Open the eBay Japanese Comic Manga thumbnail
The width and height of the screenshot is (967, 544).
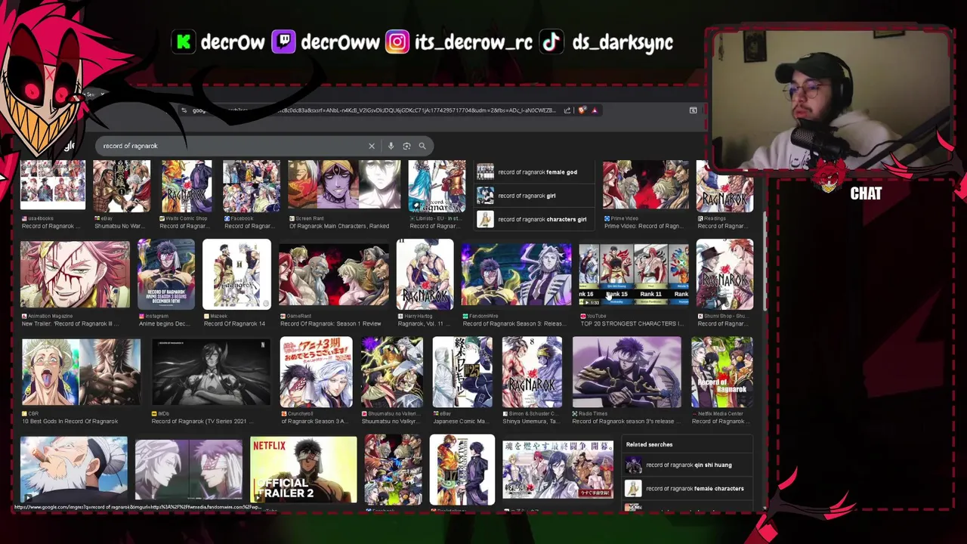(x=462, y=372)
